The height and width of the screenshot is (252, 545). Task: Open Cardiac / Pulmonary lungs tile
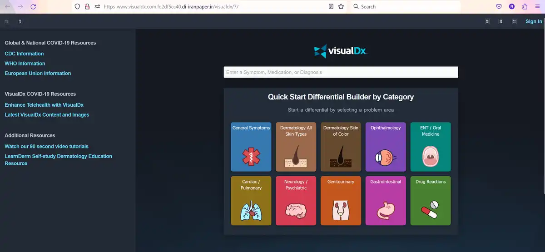click(251, 201)
